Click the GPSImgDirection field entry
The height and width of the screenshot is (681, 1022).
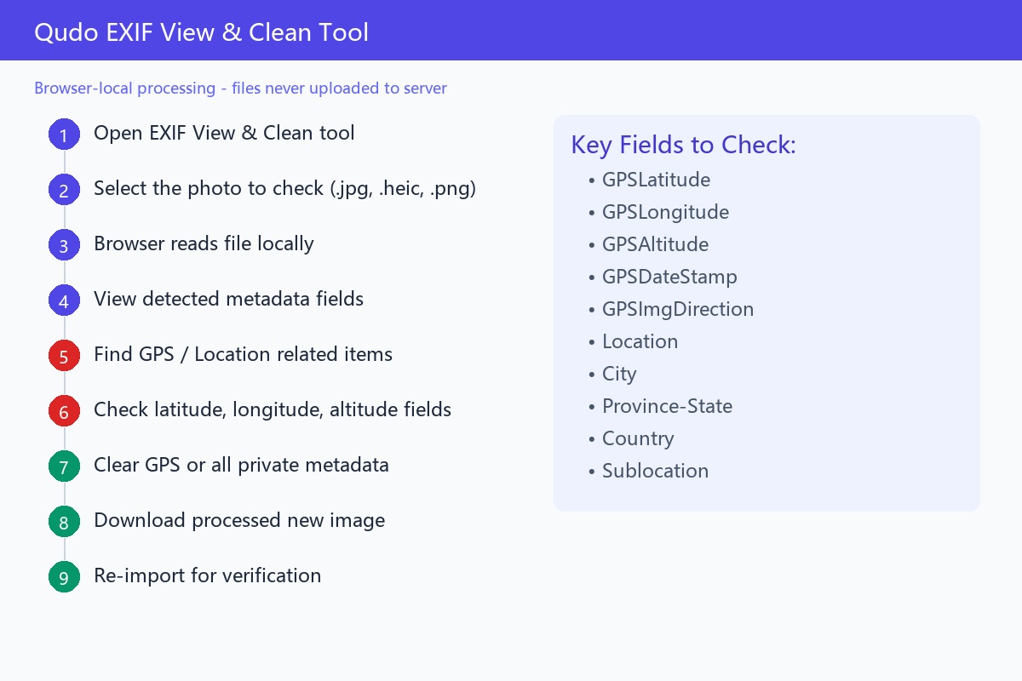coord(670,309)
